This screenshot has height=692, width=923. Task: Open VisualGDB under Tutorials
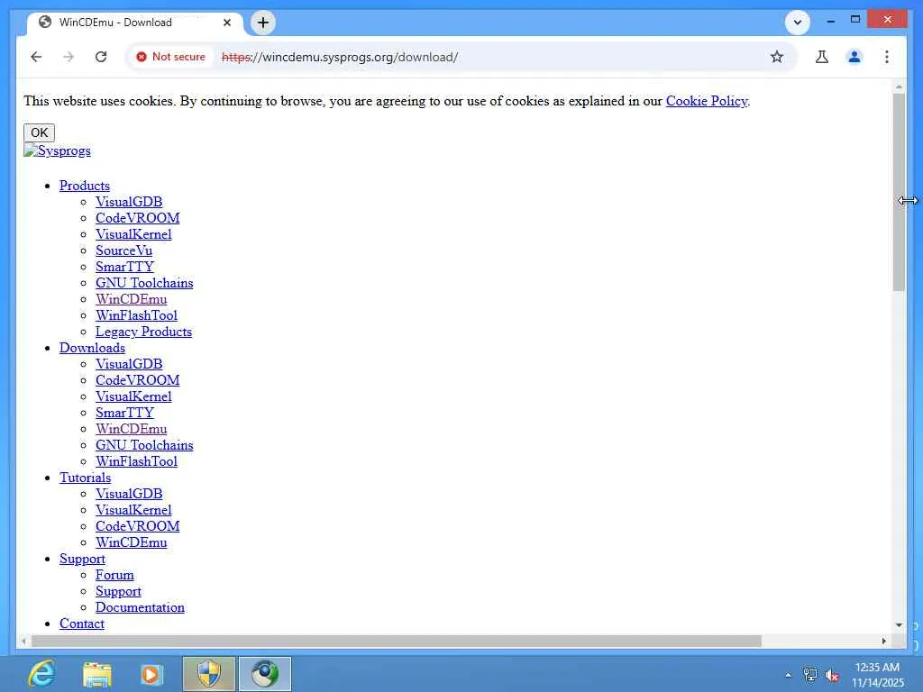coord(129,494)
